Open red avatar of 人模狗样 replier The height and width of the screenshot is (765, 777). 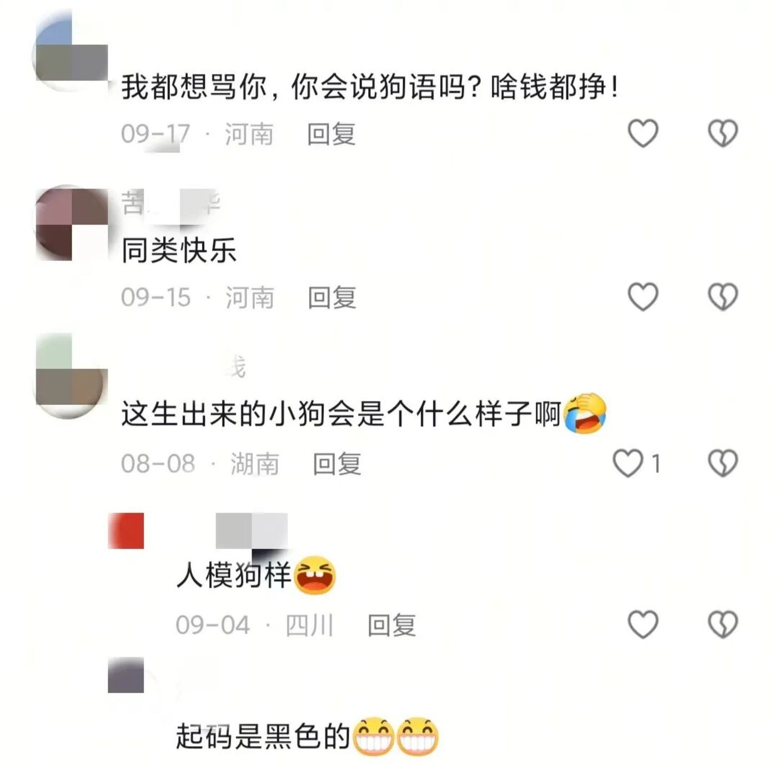126,530
